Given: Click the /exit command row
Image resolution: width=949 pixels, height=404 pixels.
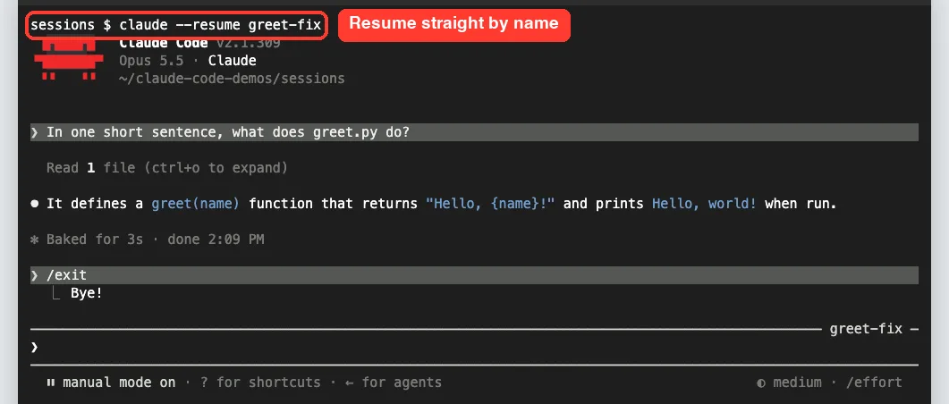Looking at the screenshot, I should point(474,275).
